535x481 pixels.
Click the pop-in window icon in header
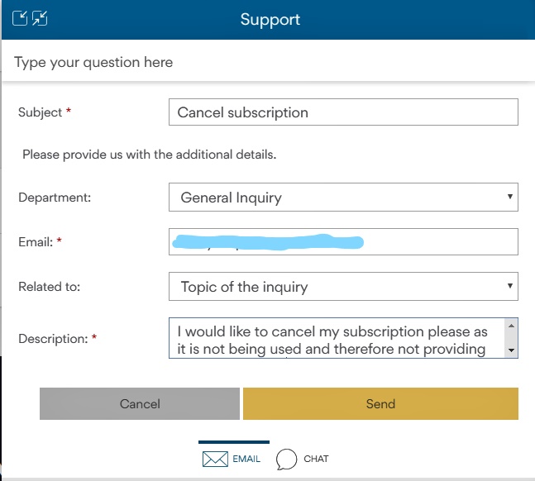(20, 18)
